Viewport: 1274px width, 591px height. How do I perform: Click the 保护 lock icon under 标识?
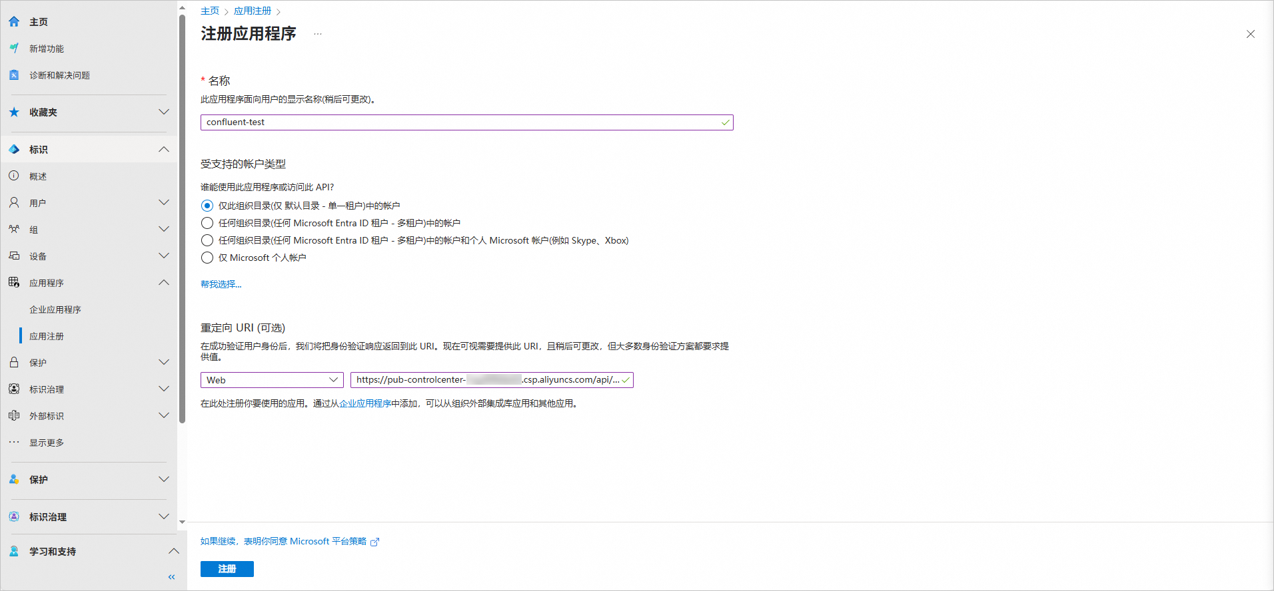click(x=14, y=363)
